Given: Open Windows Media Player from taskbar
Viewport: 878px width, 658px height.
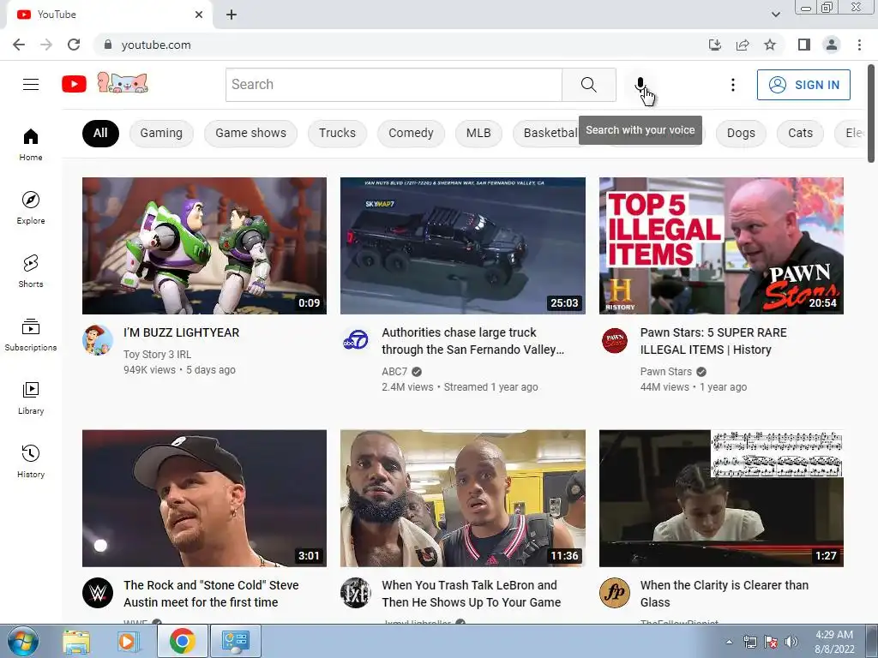Looking at the screenshot, I should 127,642.
